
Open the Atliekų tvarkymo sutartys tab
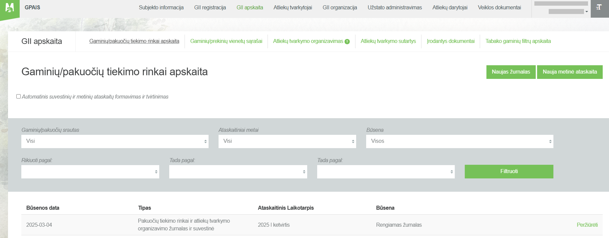(x=388, y=41)
